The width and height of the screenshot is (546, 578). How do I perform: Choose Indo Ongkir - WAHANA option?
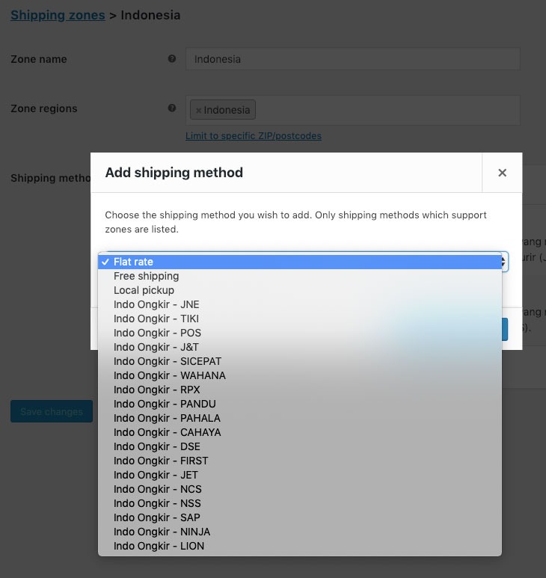[x=169, y=375]
